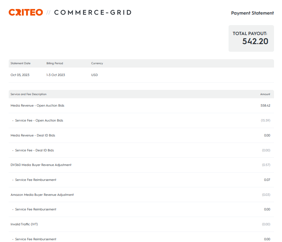Click the Payment Statement heading
The image size is (282, 242).
(x=252, y=13)
